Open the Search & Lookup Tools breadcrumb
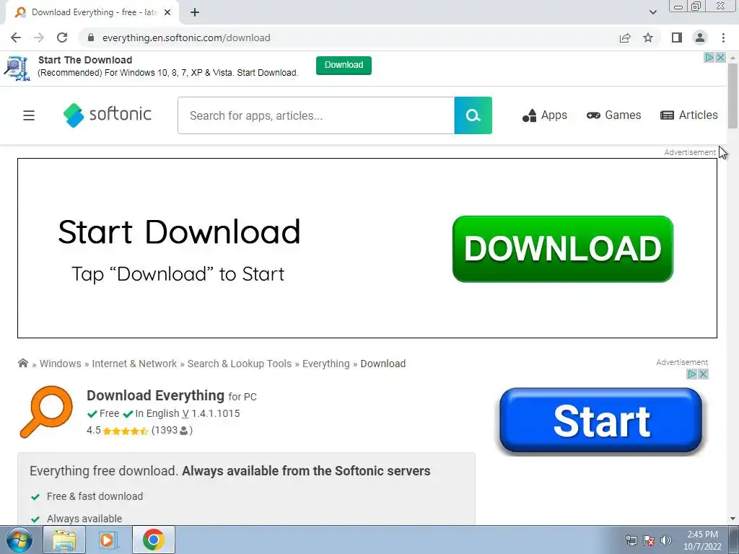The width and height of the screenshot is (739, 554). click(x=240, y=364)
